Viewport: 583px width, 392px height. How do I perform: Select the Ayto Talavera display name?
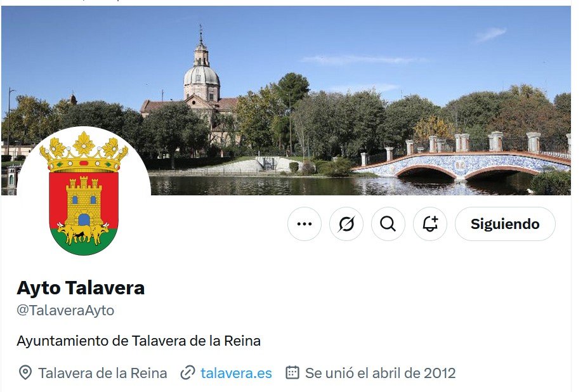(81, 288)
